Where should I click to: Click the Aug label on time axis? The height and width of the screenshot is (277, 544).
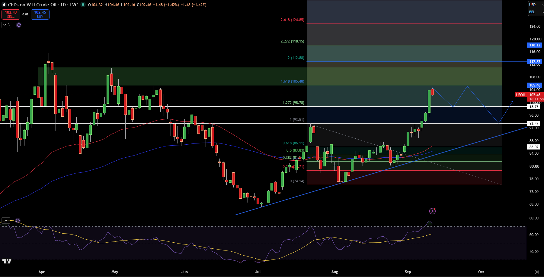tap(334, 272)
